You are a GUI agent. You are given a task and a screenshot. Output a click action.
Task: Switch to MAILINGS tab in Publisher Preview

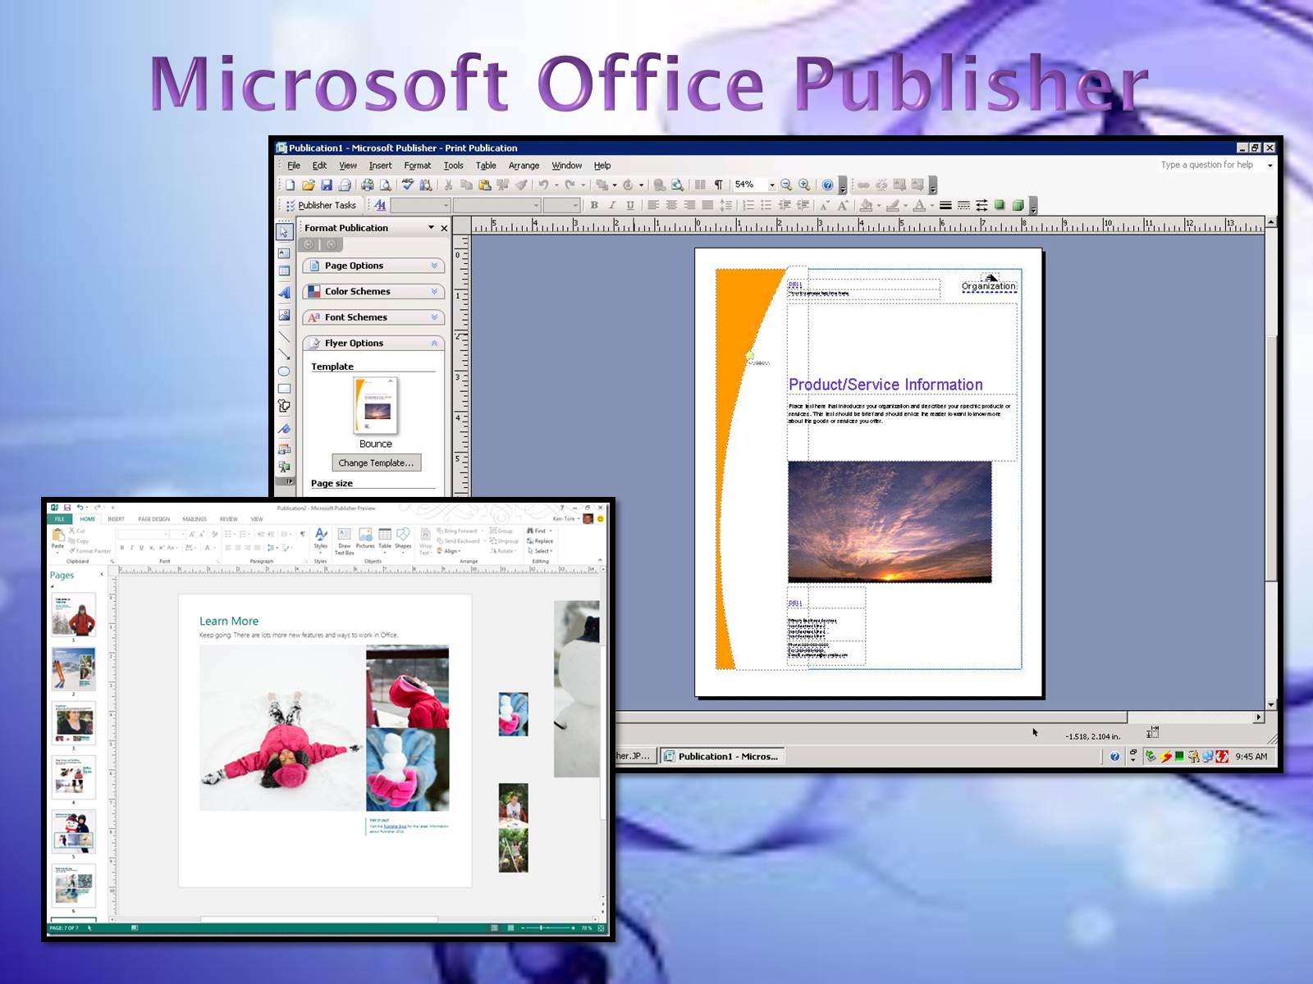coord(194,519)
